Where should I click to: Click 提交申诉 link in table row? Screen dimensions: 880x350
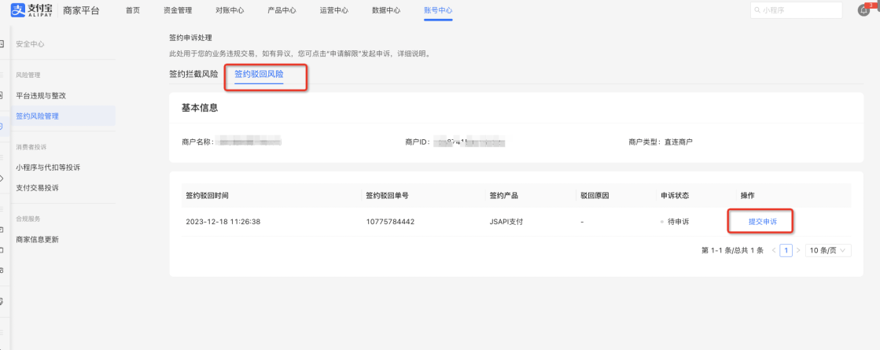(763, 222)
